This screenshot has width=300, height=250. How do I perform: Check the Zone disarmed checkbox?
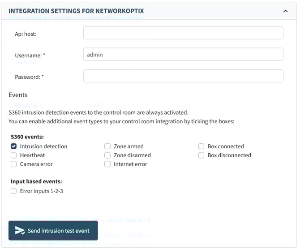click(x=107, y=155)
